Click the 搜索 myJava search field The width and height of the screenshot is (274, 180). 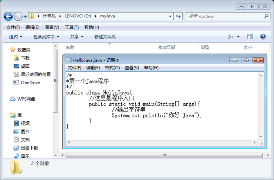pos(223,16)
